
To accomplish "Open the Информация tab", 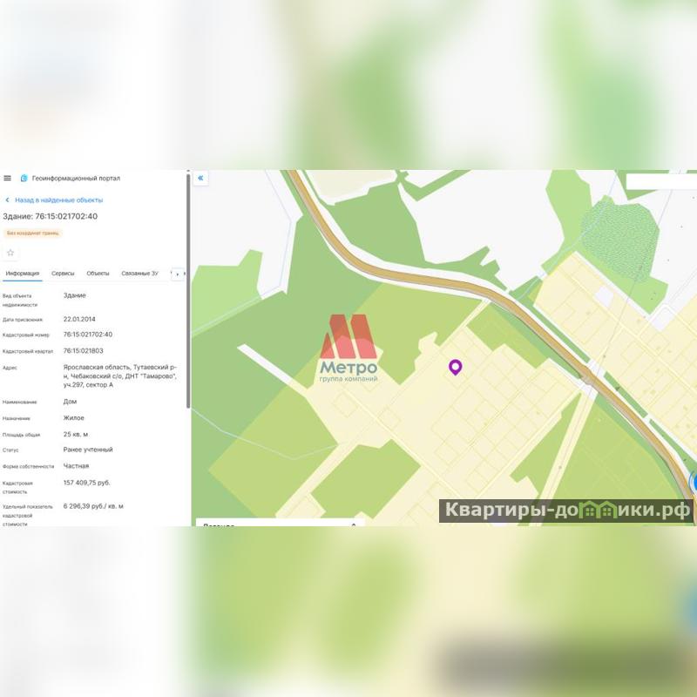I will [23, 274].
